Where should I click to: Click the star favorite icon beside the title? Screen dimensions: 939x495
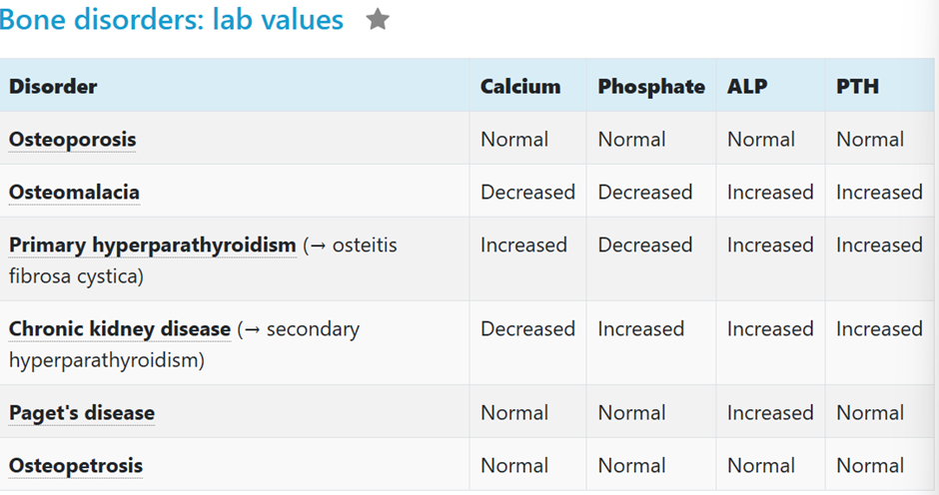click(378, 19)
